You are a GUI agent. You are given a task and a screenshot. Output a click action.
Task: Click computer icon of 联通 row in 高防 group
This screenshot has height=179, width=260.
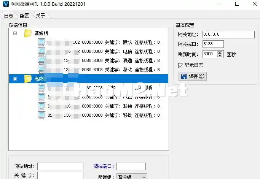41,106
